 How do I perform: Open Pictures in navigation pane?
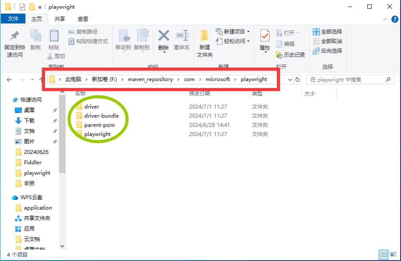click(25, 141)
